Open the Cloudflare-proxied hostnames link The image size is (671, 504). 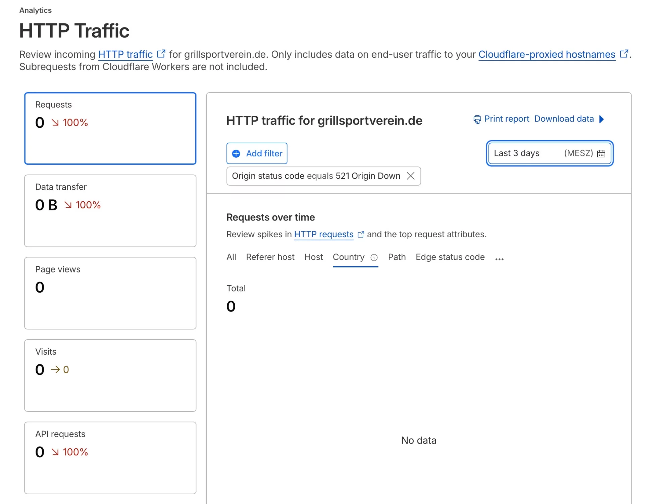(547, 54)
